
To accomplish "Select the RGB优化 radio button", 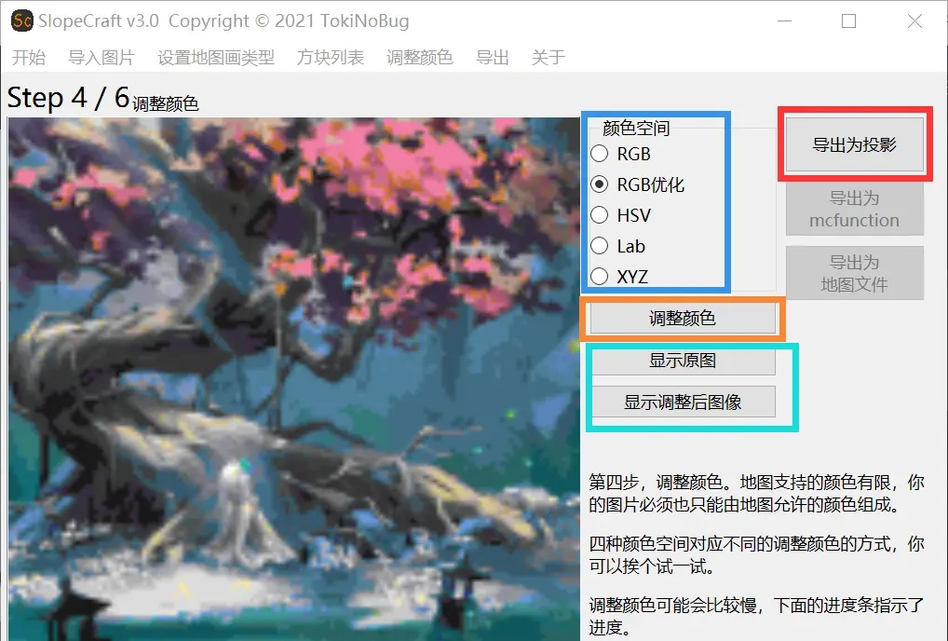I will click(x=637, y=184).
